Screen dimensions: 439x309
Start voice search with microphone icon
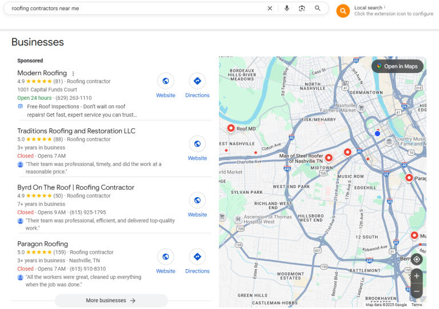pos(287,9)
